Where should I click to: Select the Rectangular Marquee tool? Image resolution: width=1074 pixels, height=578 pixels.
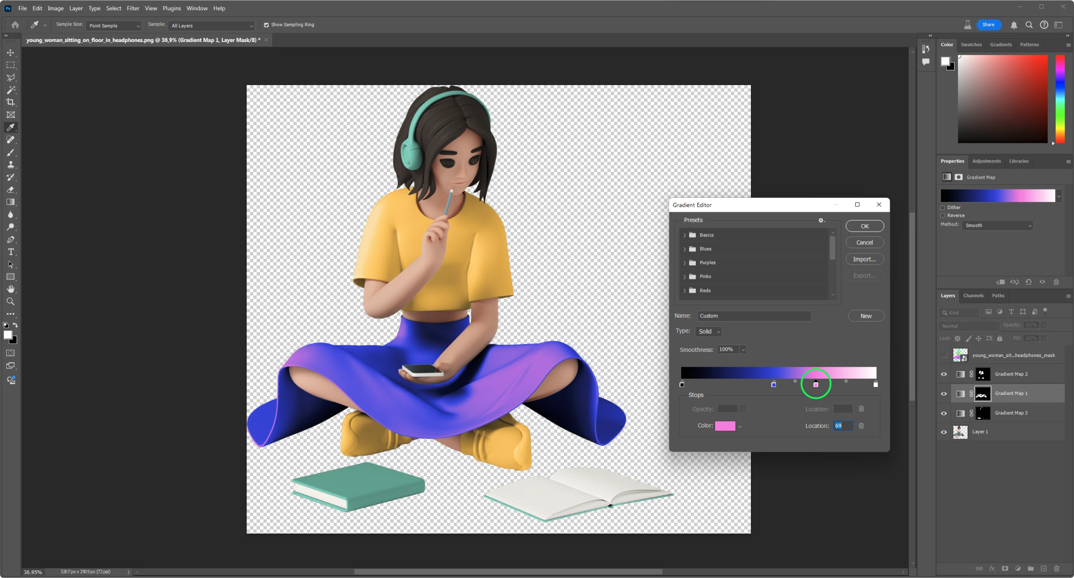tap(11, 65)
